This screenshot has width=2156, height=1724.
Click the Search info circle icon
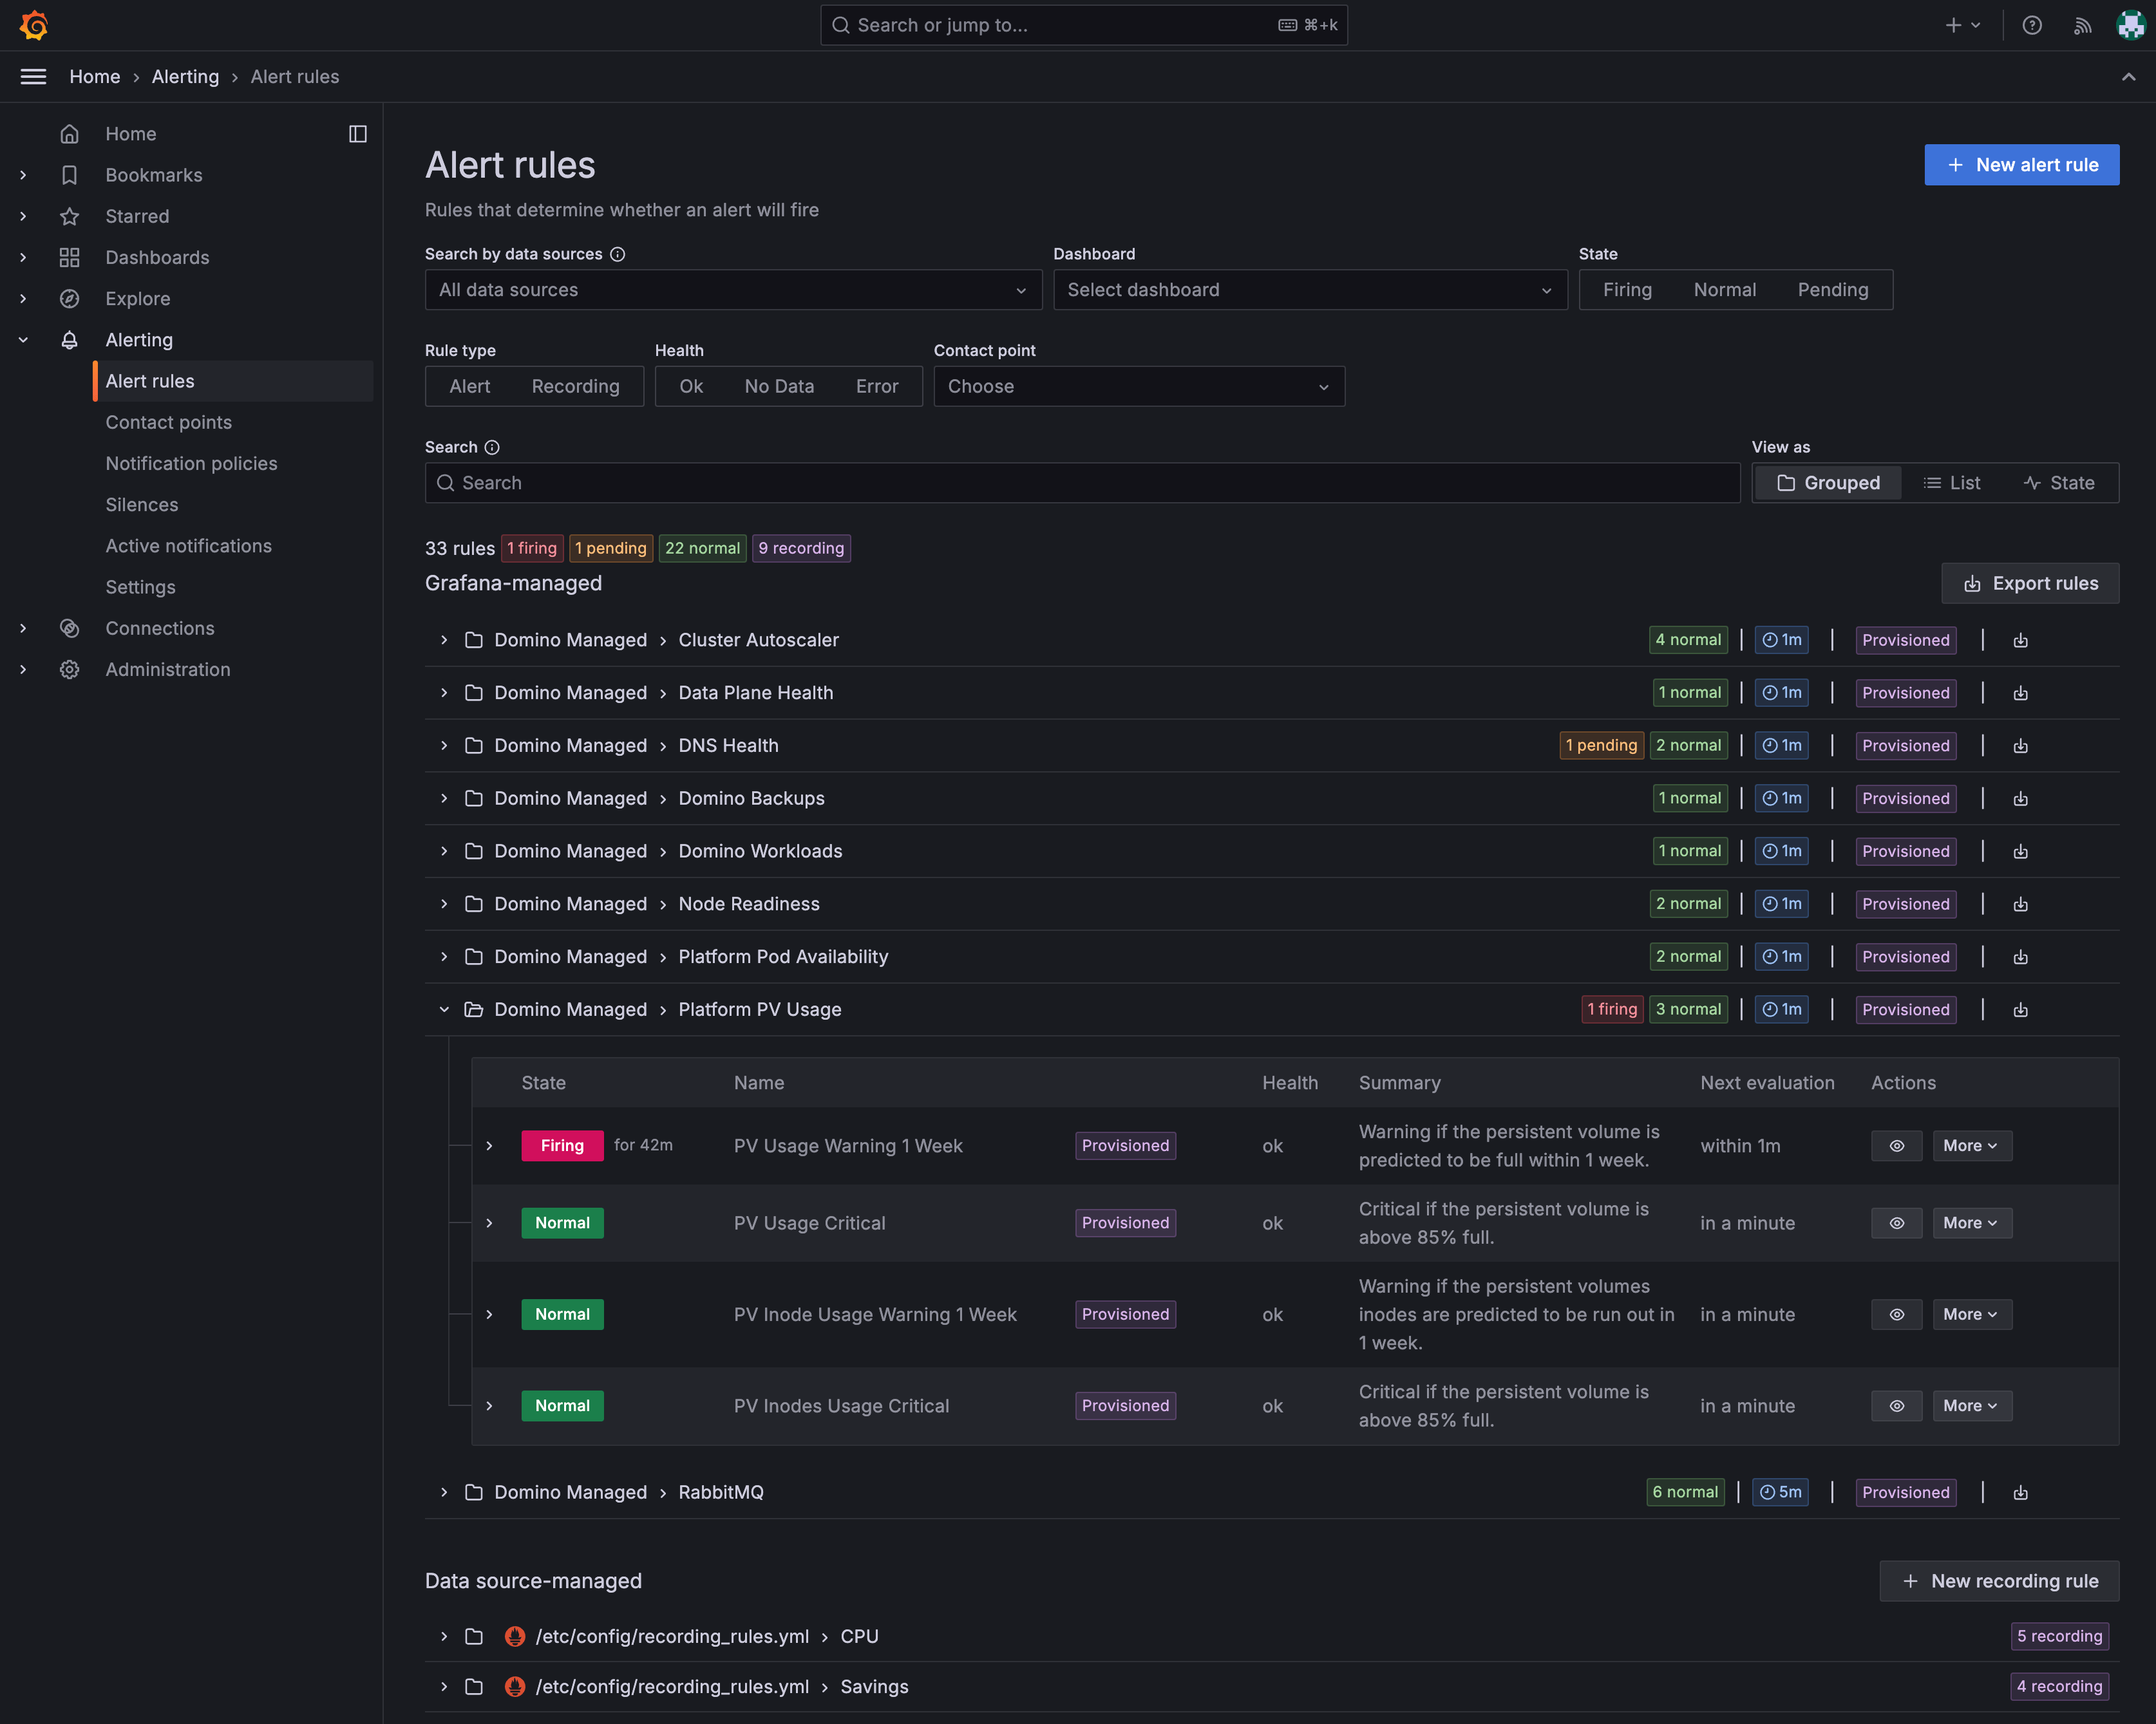492,448
